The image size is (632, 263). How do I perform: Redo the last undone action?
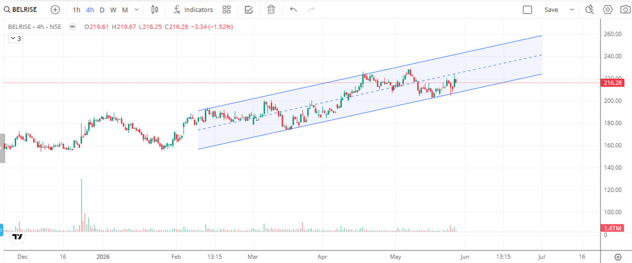311,9
